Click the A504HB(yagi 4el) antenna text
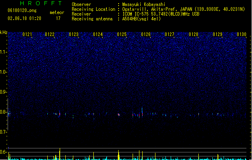The image size is (252, 160). pos(141,19)
